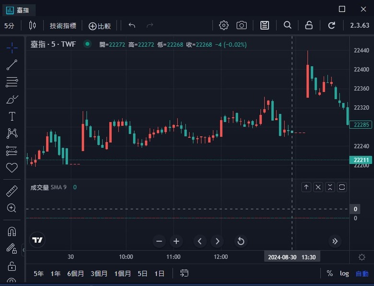This screenshot has height=286, width=374.
Task: Toggle logarithmic scale with log button
Action: point(344,274)
